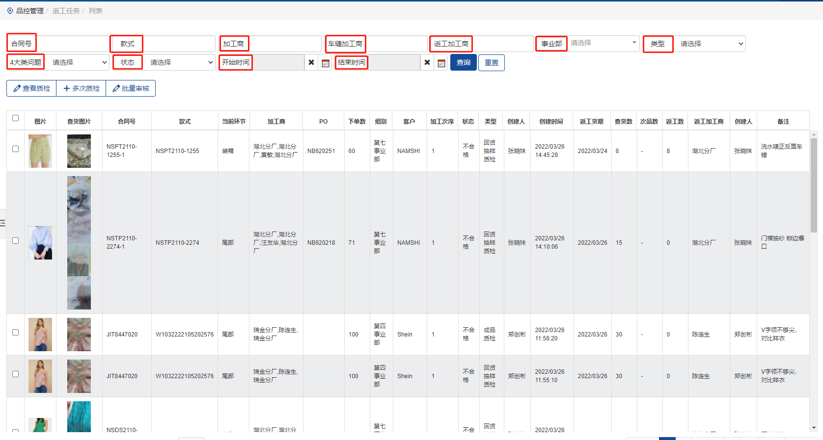Clear the 开始时间 field with X icon

(311, 63)
